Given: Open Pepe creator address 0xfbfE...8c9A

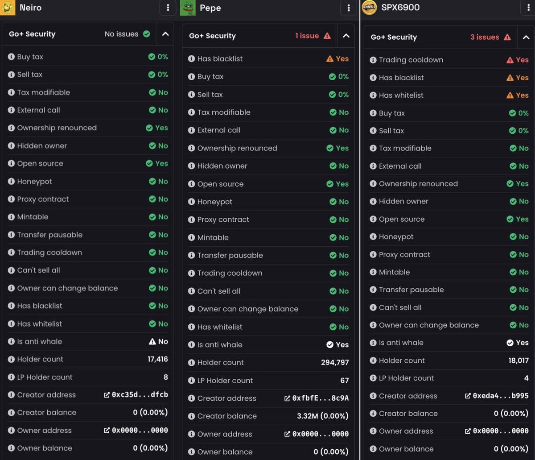Looking at the screenshot, I should [x=317, y=398].
